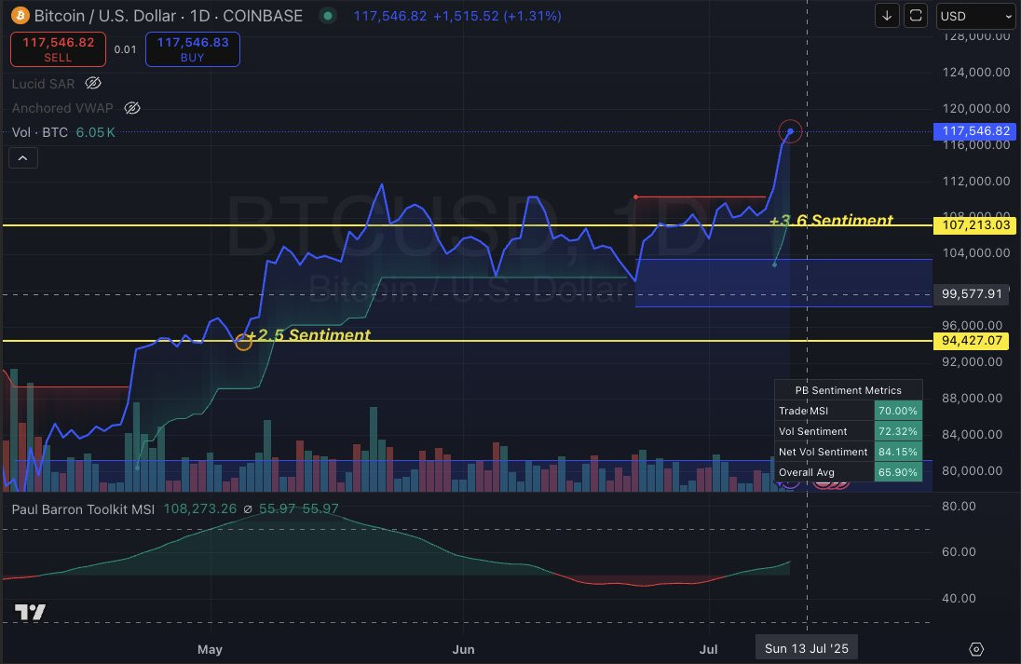Select the Lucid SAR indicator name
The height and width of the screenshot is (664, 1021).
[43, 83]
